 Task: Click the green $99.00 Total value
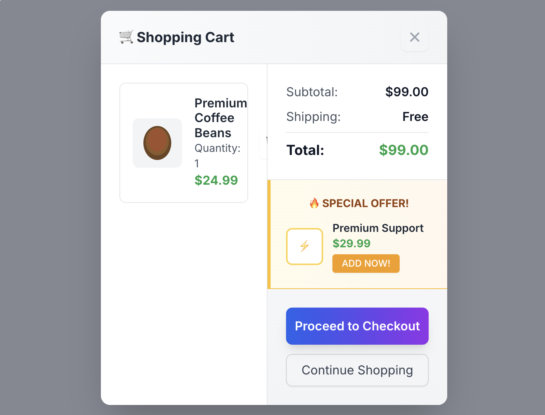tap(404, 150)
